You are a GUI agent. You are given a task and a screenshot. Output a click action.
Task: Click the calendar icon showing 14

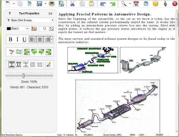pos(136,4)
